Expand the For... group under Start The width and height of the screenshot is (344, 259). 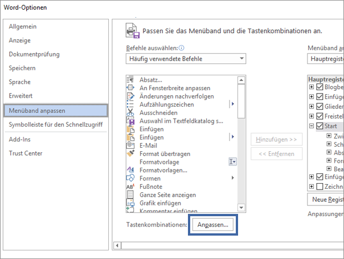pyautogui.click(x=329, y=160)
